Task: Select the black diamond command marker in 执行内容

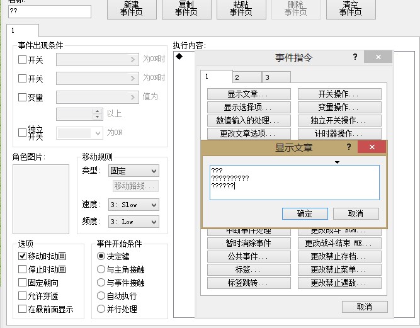Action: [179, 56]
